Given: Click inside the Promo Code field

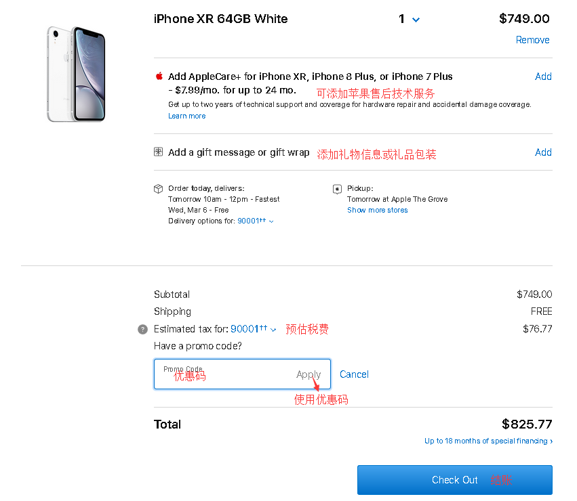Looking at the screenshot, I should tap(224, 374).
